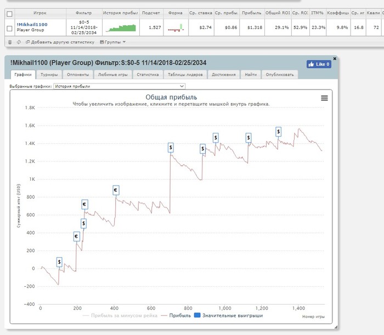
Task: Click the € marker near the 900 profit level
Action: [x=116, y=190]
